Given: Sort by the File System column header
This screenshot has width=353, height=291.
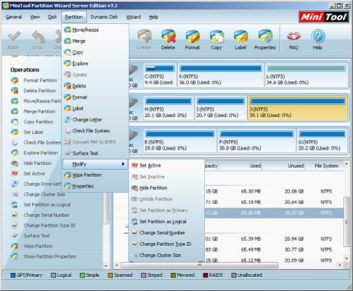Looking at the screenshot, I should (324, 166).
